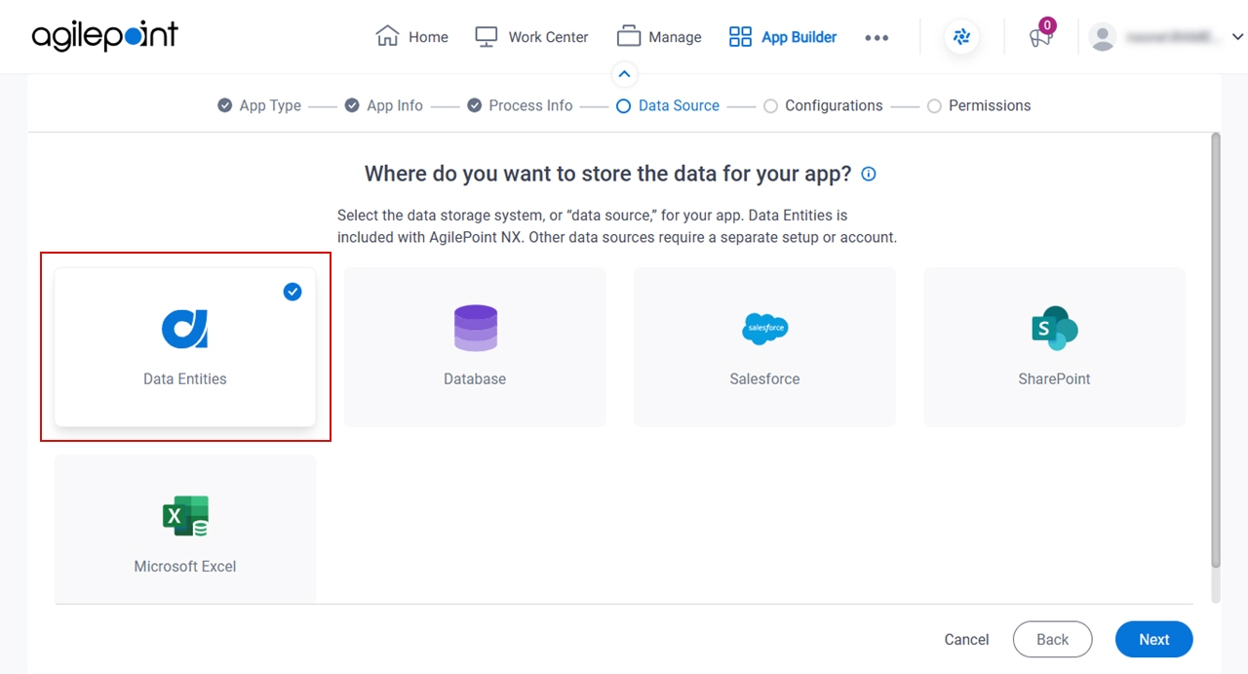Click the AgilePoint logo
The height and width of the screenshot is (674, 1248).
[x=105, y=36]
